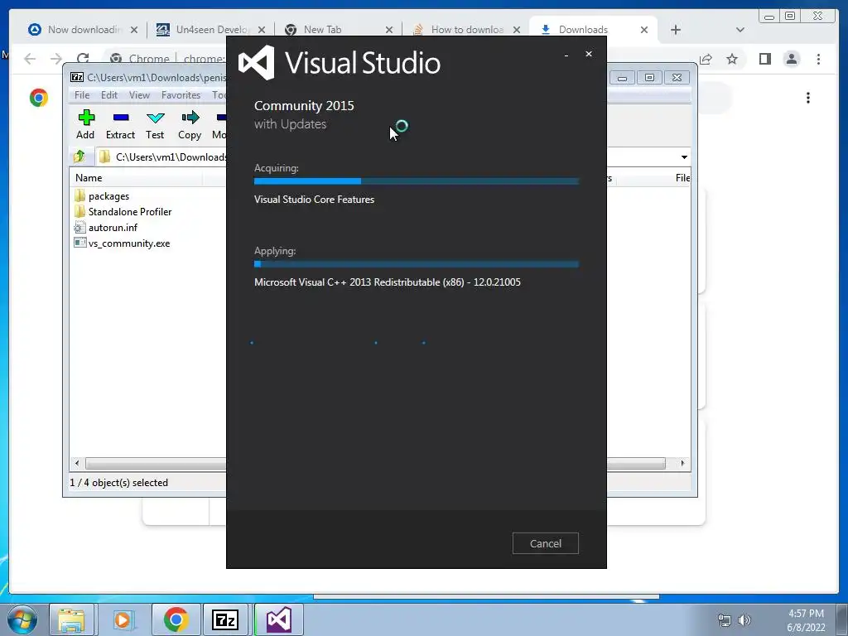Viewport: 848px width, 636px height.
Task: Bookmark this page with the star icon
Action: (732, 59)
